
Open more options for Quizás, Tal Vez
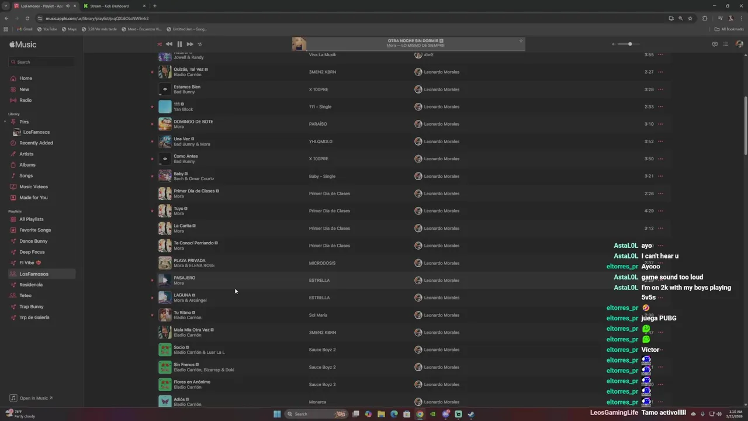660,72
